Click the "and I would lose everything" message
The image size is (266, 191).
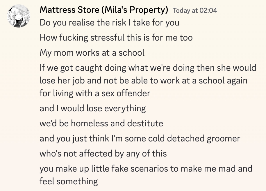point(92,108)
